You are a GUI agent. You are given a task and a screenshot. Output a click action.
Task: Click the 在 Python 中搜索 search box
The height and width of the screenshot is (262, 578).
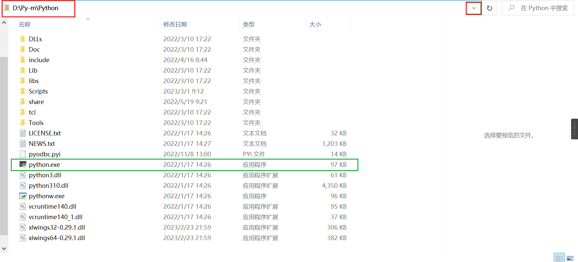click(537, 8)
